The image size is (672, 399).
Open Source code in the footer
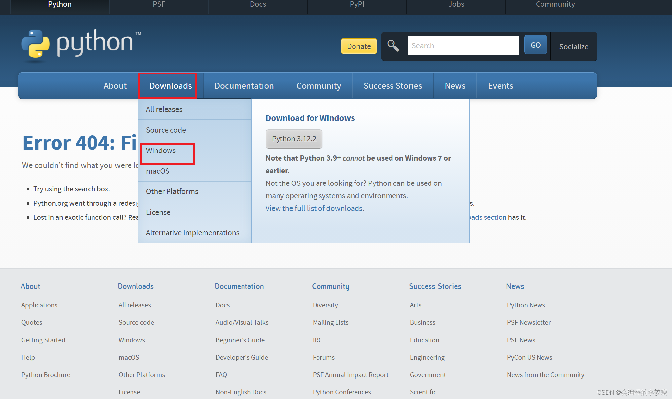(136, 322)
